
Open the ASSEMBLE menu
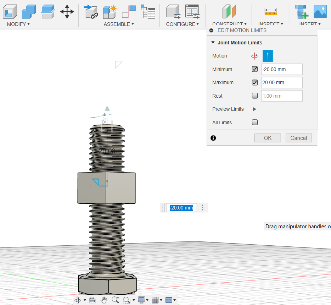point(119,24)
